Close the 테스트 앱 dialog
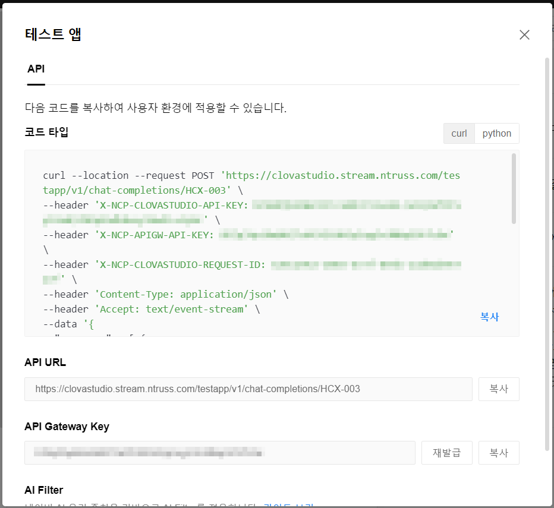The image size is (554, 508). point(524,34)
